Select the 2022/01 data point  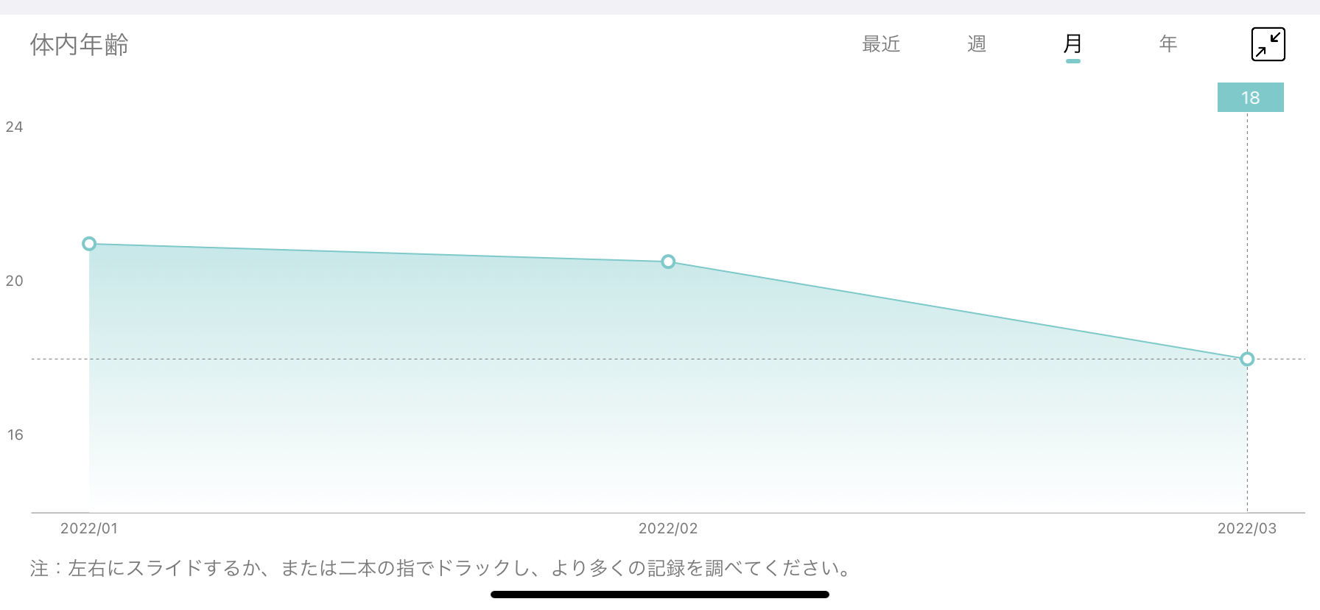click(x=89, y=244)
